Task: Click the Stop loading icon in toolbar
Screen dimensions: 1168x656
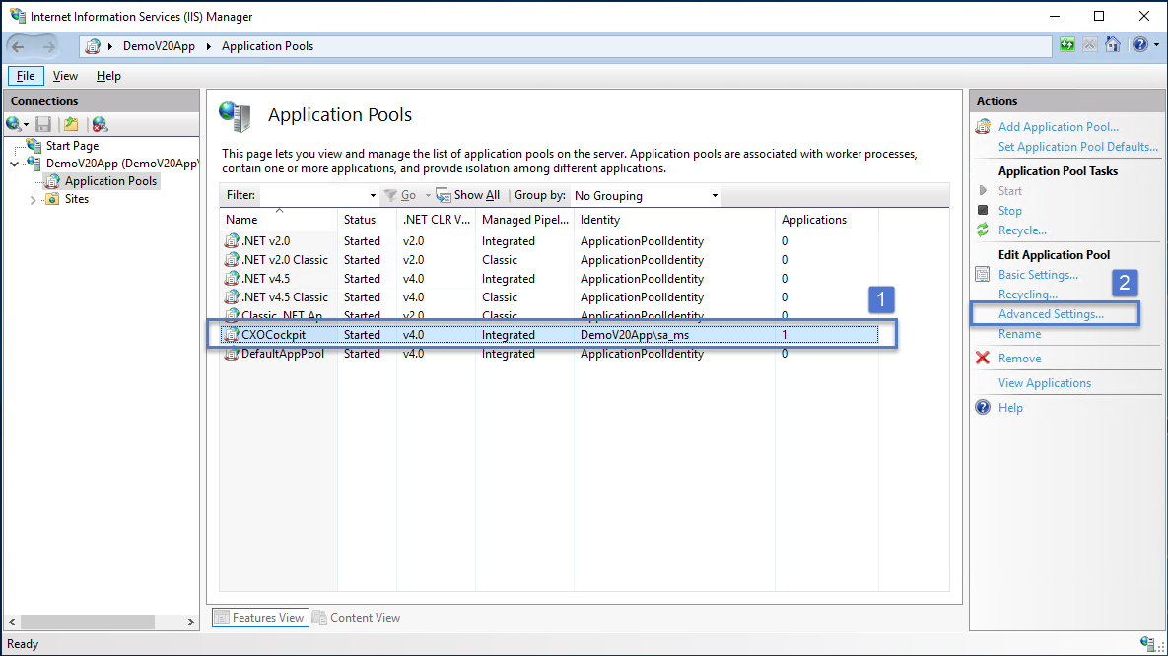Action: point(1090,45)
